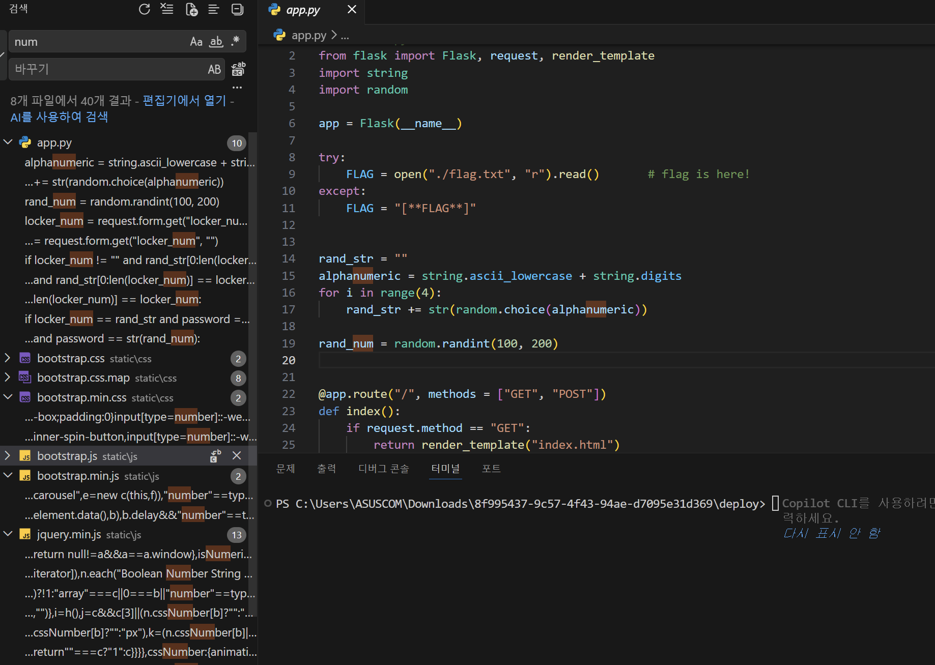This screenshot has width=935, height=665.
Task: Click bootstrap.min.css file icon
Action: pos(25,397)
